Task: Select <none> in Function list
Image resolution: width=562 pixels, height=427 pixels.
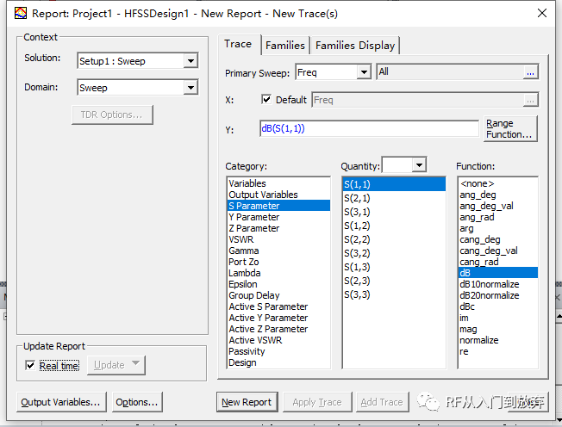Action: click(x=498, y=183)
